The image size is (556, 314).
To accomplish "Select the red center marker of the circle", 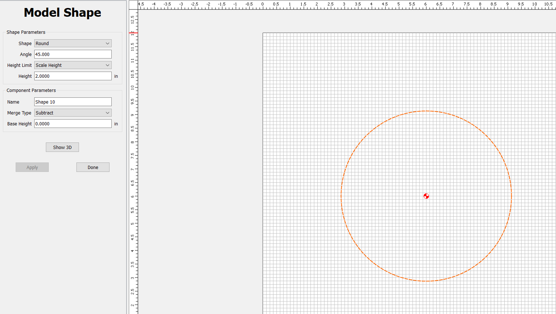I will tap(426, 196).
